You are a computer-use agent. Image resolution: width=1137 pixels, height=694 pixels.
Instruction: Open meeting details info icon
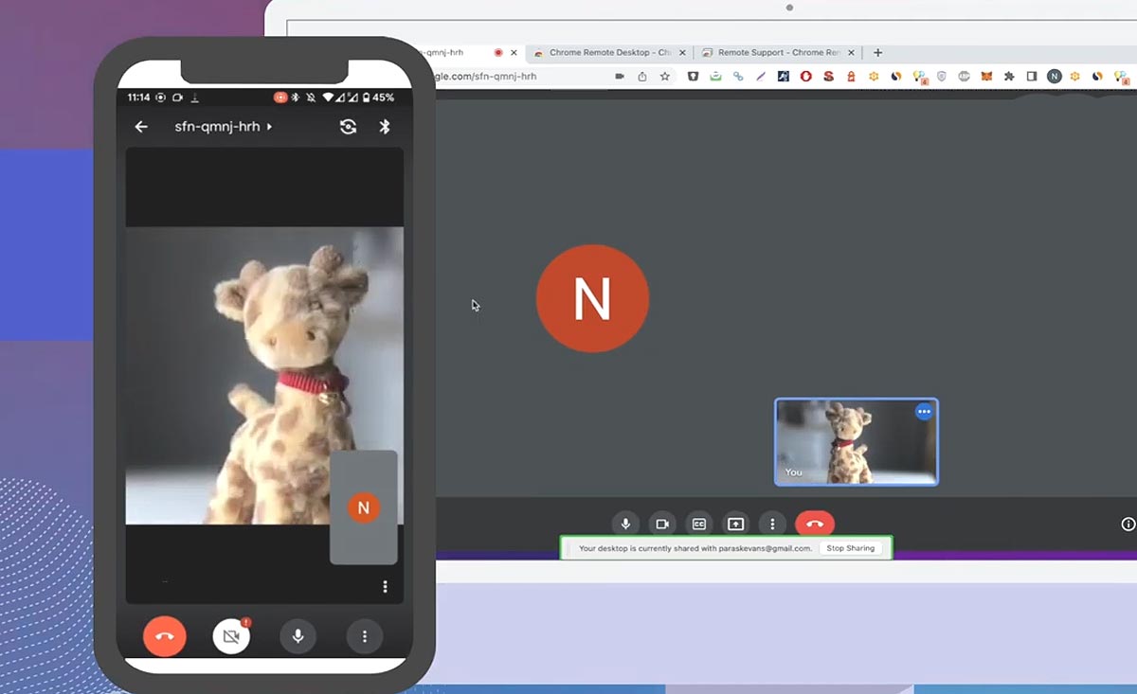(1128, 524)
